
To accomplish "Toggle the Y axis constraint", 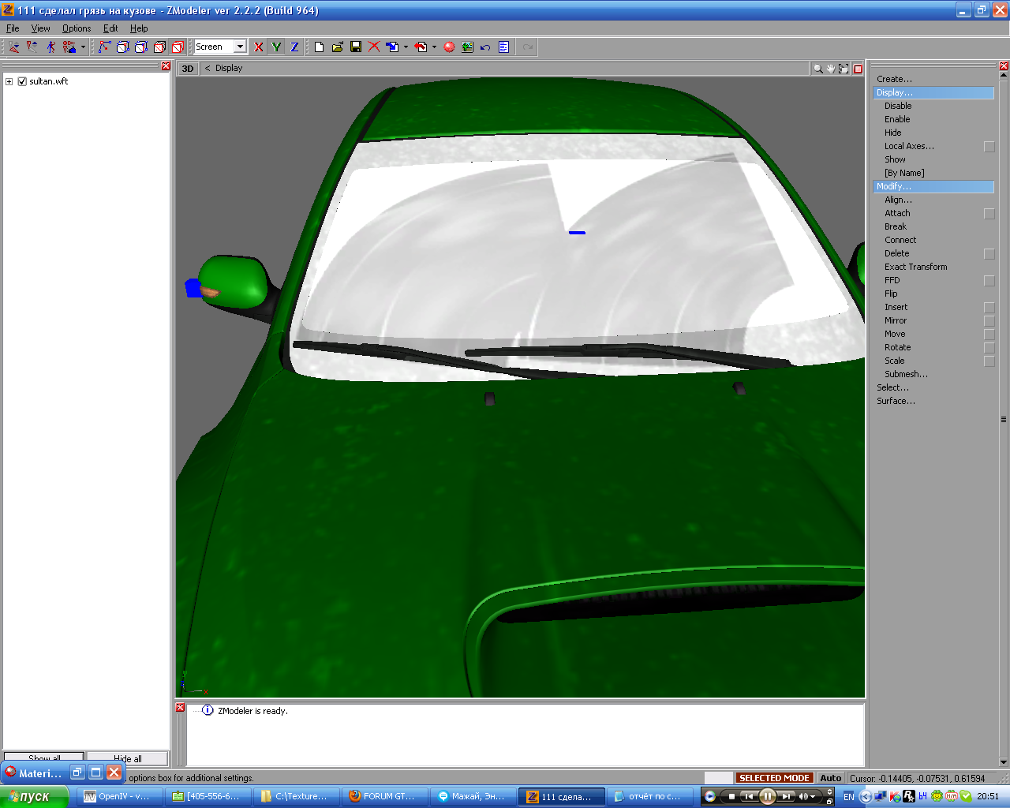I will (276, 47).
